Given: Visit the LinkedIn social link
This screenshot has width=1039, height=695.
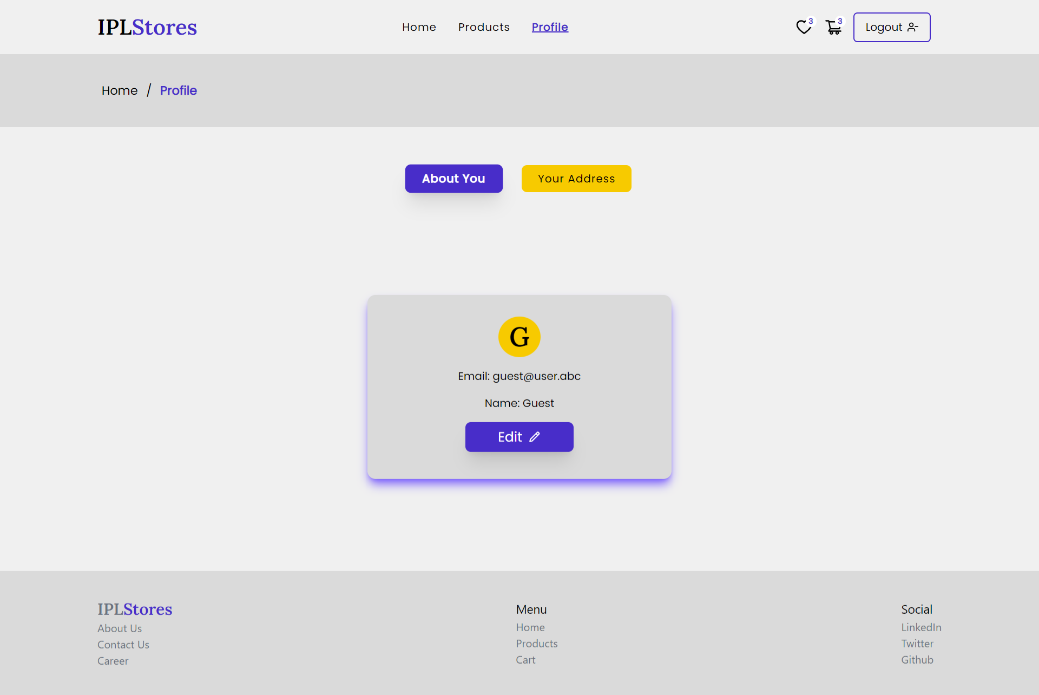Looking at the screenshot, I should [921, 627].
